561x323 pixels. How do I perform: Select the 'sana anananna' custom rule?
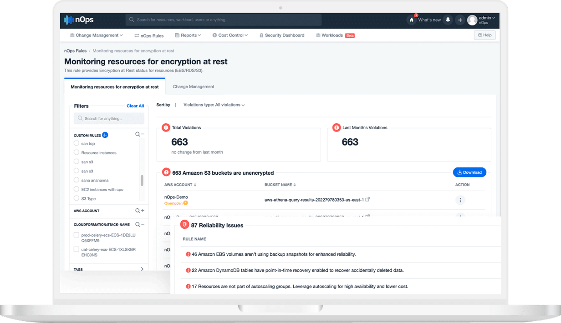pos(76,180)
